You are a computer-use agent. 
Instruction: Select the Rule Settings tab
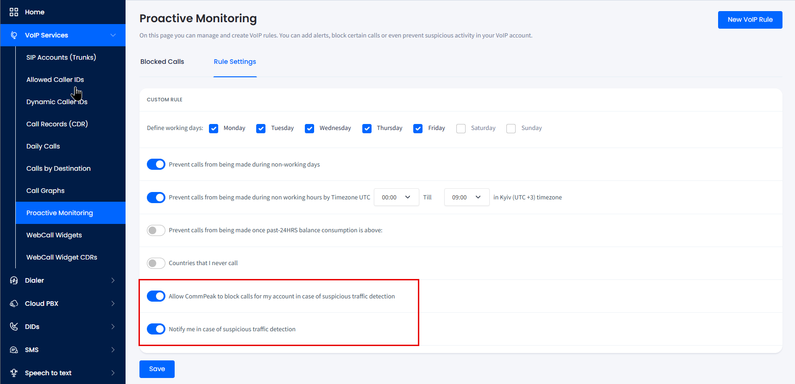click(235, 62)
